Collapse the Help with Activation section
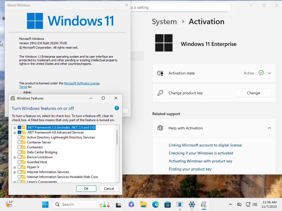The image size is (282, 211). click(x=269, y=128)
